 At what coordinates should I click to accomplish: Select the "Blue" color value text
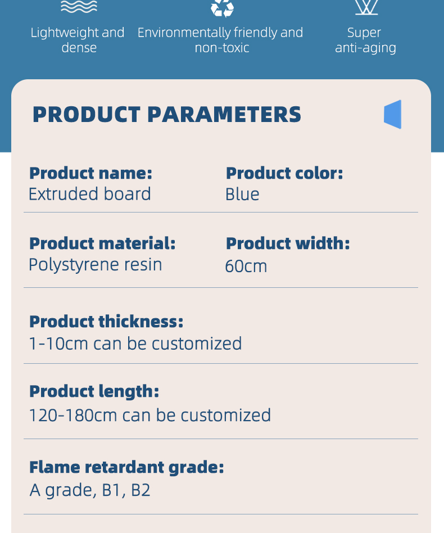[242, 195]
